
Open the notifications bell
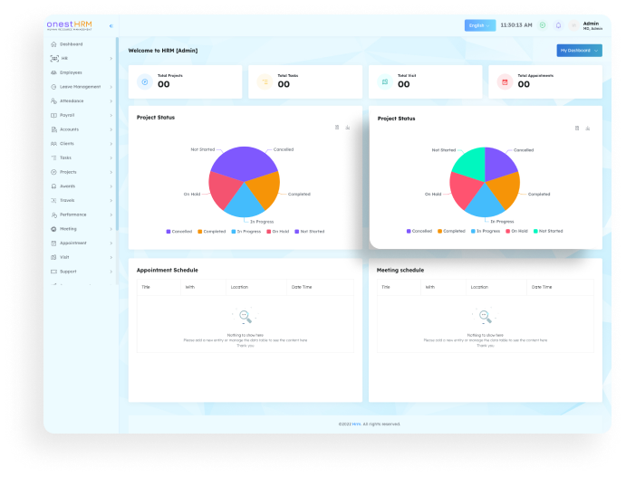click(558, 25)
